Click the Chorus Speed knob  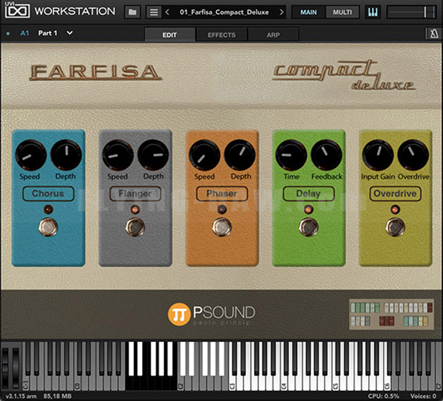pos(31,155)
